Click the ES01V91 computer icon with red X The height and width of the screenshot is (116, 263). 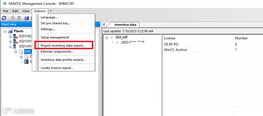pos(16,41)
